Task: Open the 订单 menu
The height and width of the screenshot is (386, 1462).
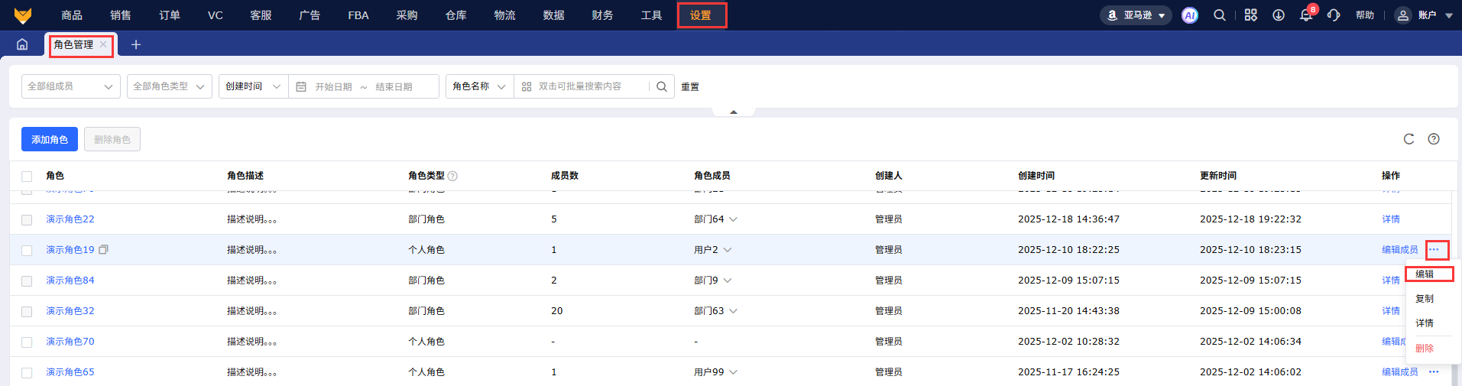Action: coord(170,15)
